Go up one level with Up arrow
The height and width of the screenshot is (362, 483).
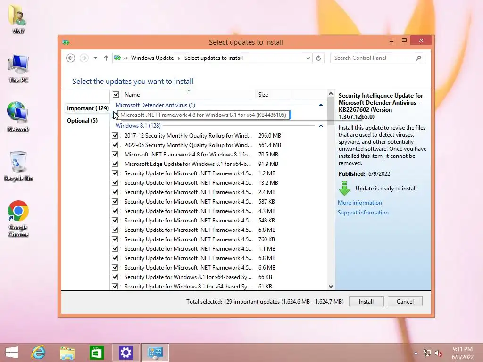tap(106, 58)
